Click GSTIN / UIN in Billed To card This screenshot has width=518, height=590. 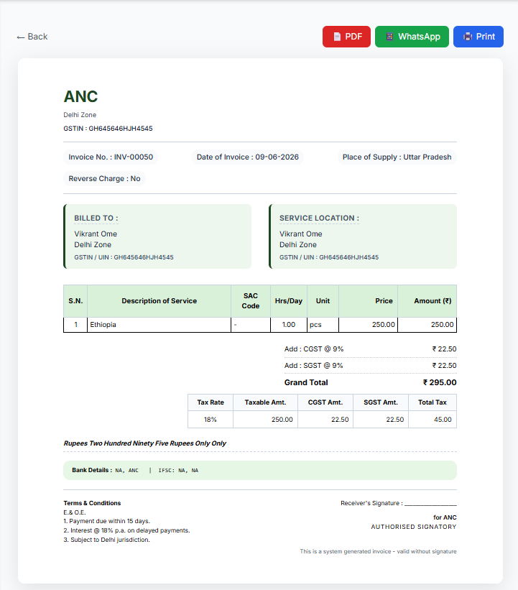point(124,257)
